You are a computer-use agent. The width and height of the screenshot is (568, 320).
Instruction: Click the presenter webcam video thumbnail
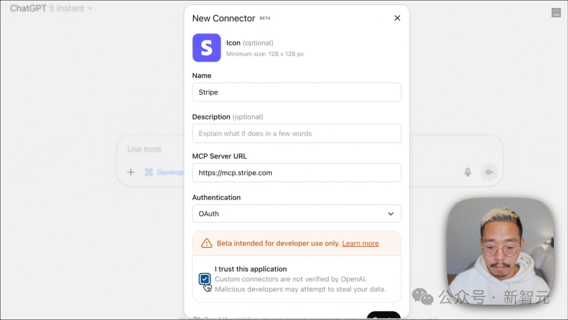point(500,251)
